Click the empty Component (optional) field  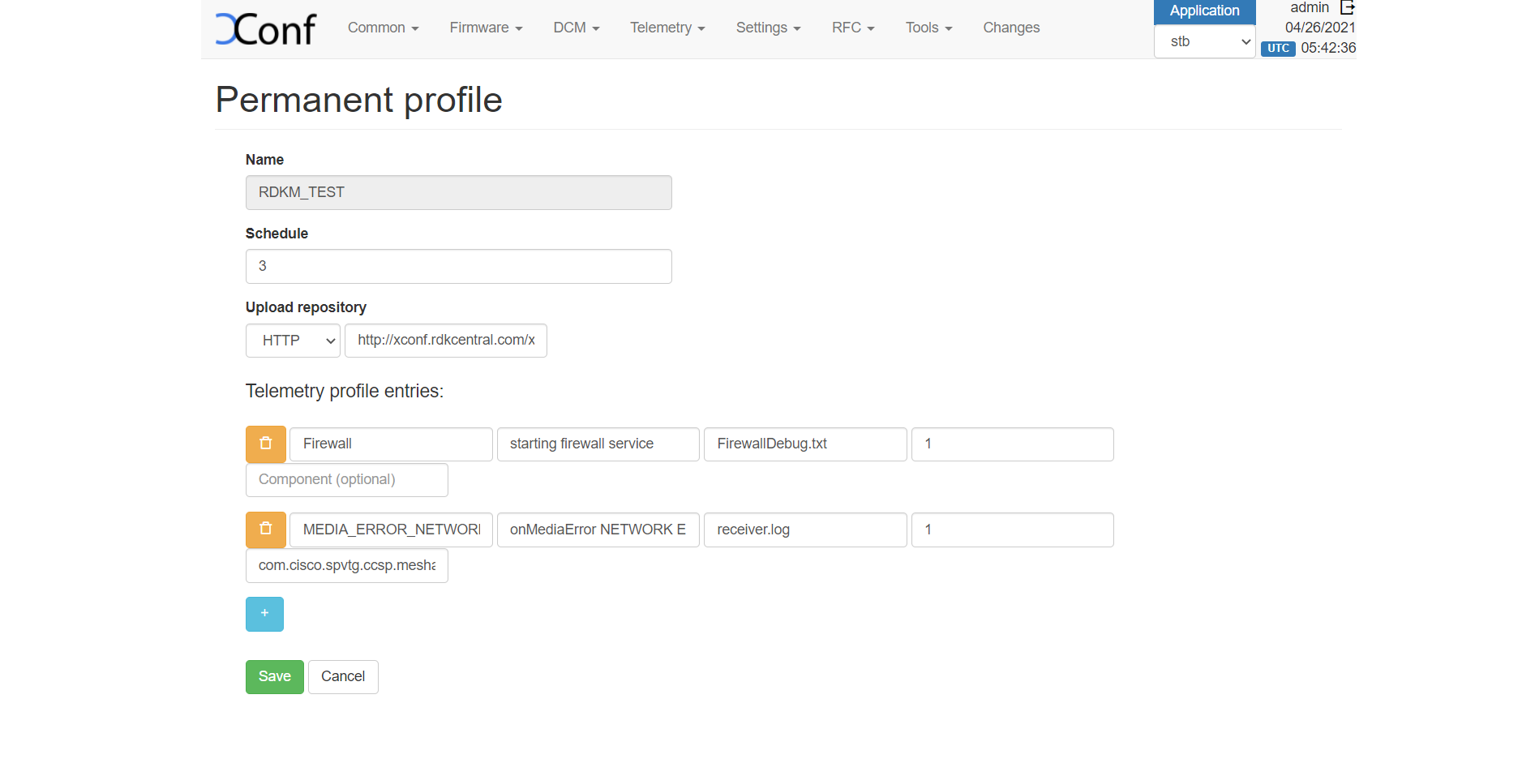click(346, 480)
